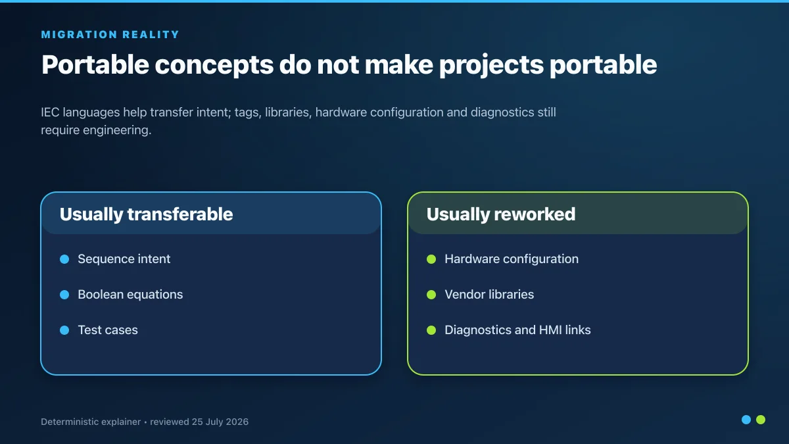Click 'Diagnostics and HMI links' text
Viewport: 789px width, 444px height.
[517, 330]
